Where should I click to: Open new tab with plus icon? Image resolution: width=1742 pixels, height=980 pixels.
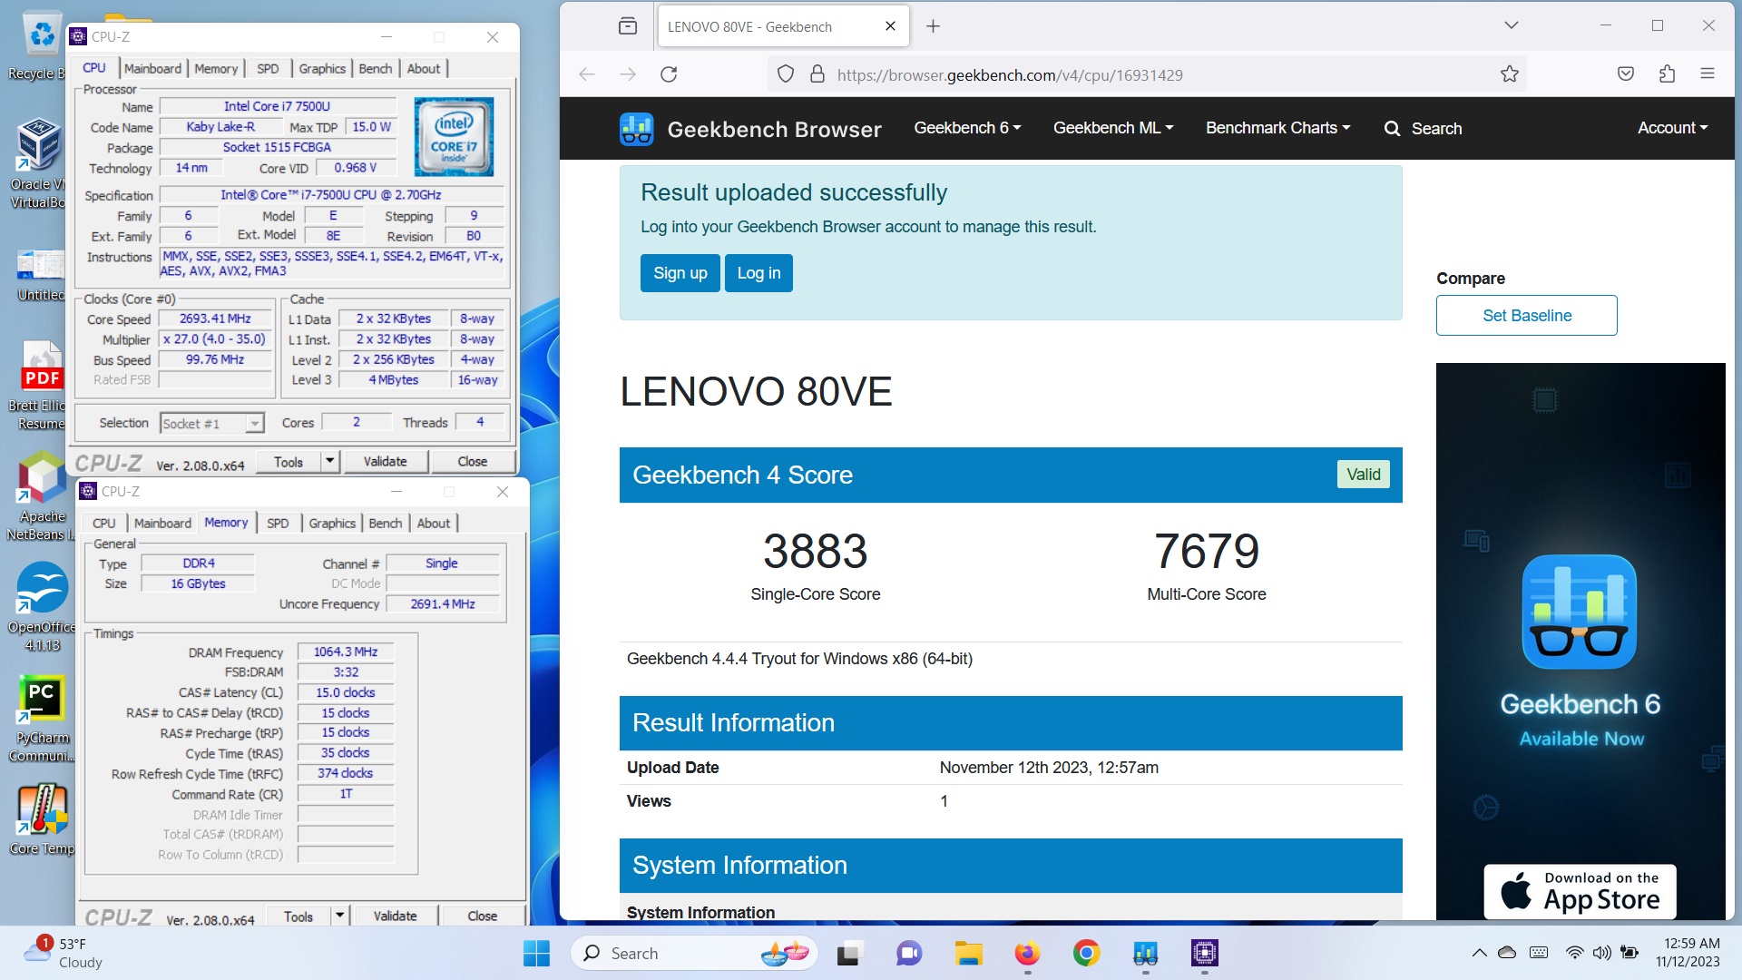click(933, 26)
